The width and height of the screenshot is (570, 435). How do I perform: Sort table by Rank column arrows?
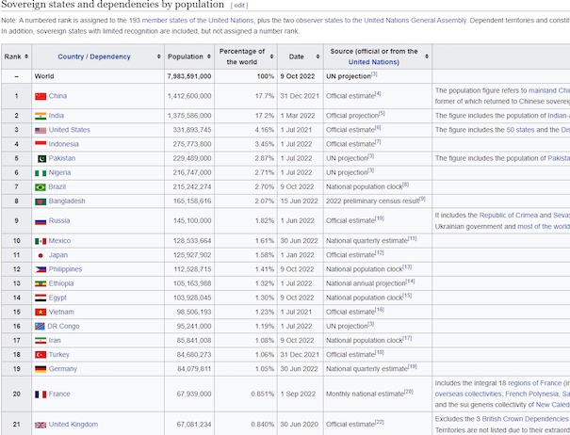point(26,56)
